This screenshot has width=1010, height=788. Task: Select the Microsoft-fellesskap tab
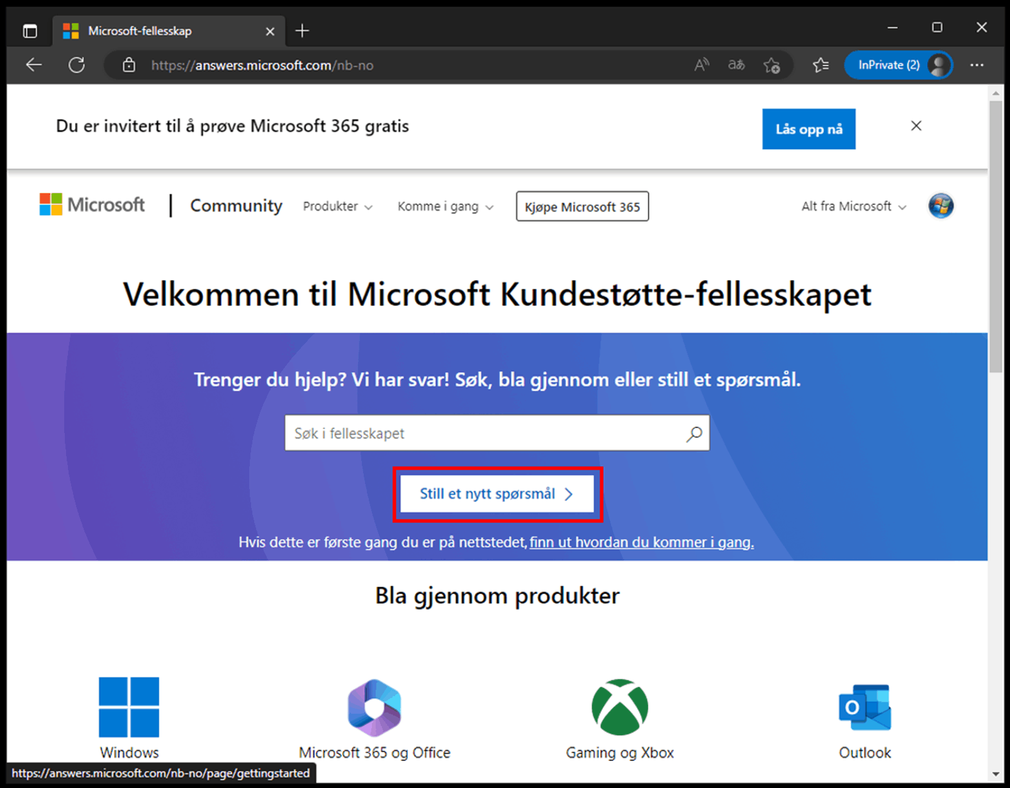click(169, 31)
